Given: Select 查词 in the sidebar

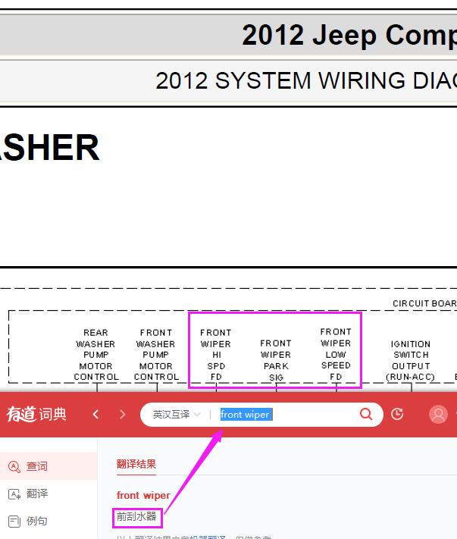Looking at the screenshot, I should point(49,466).
